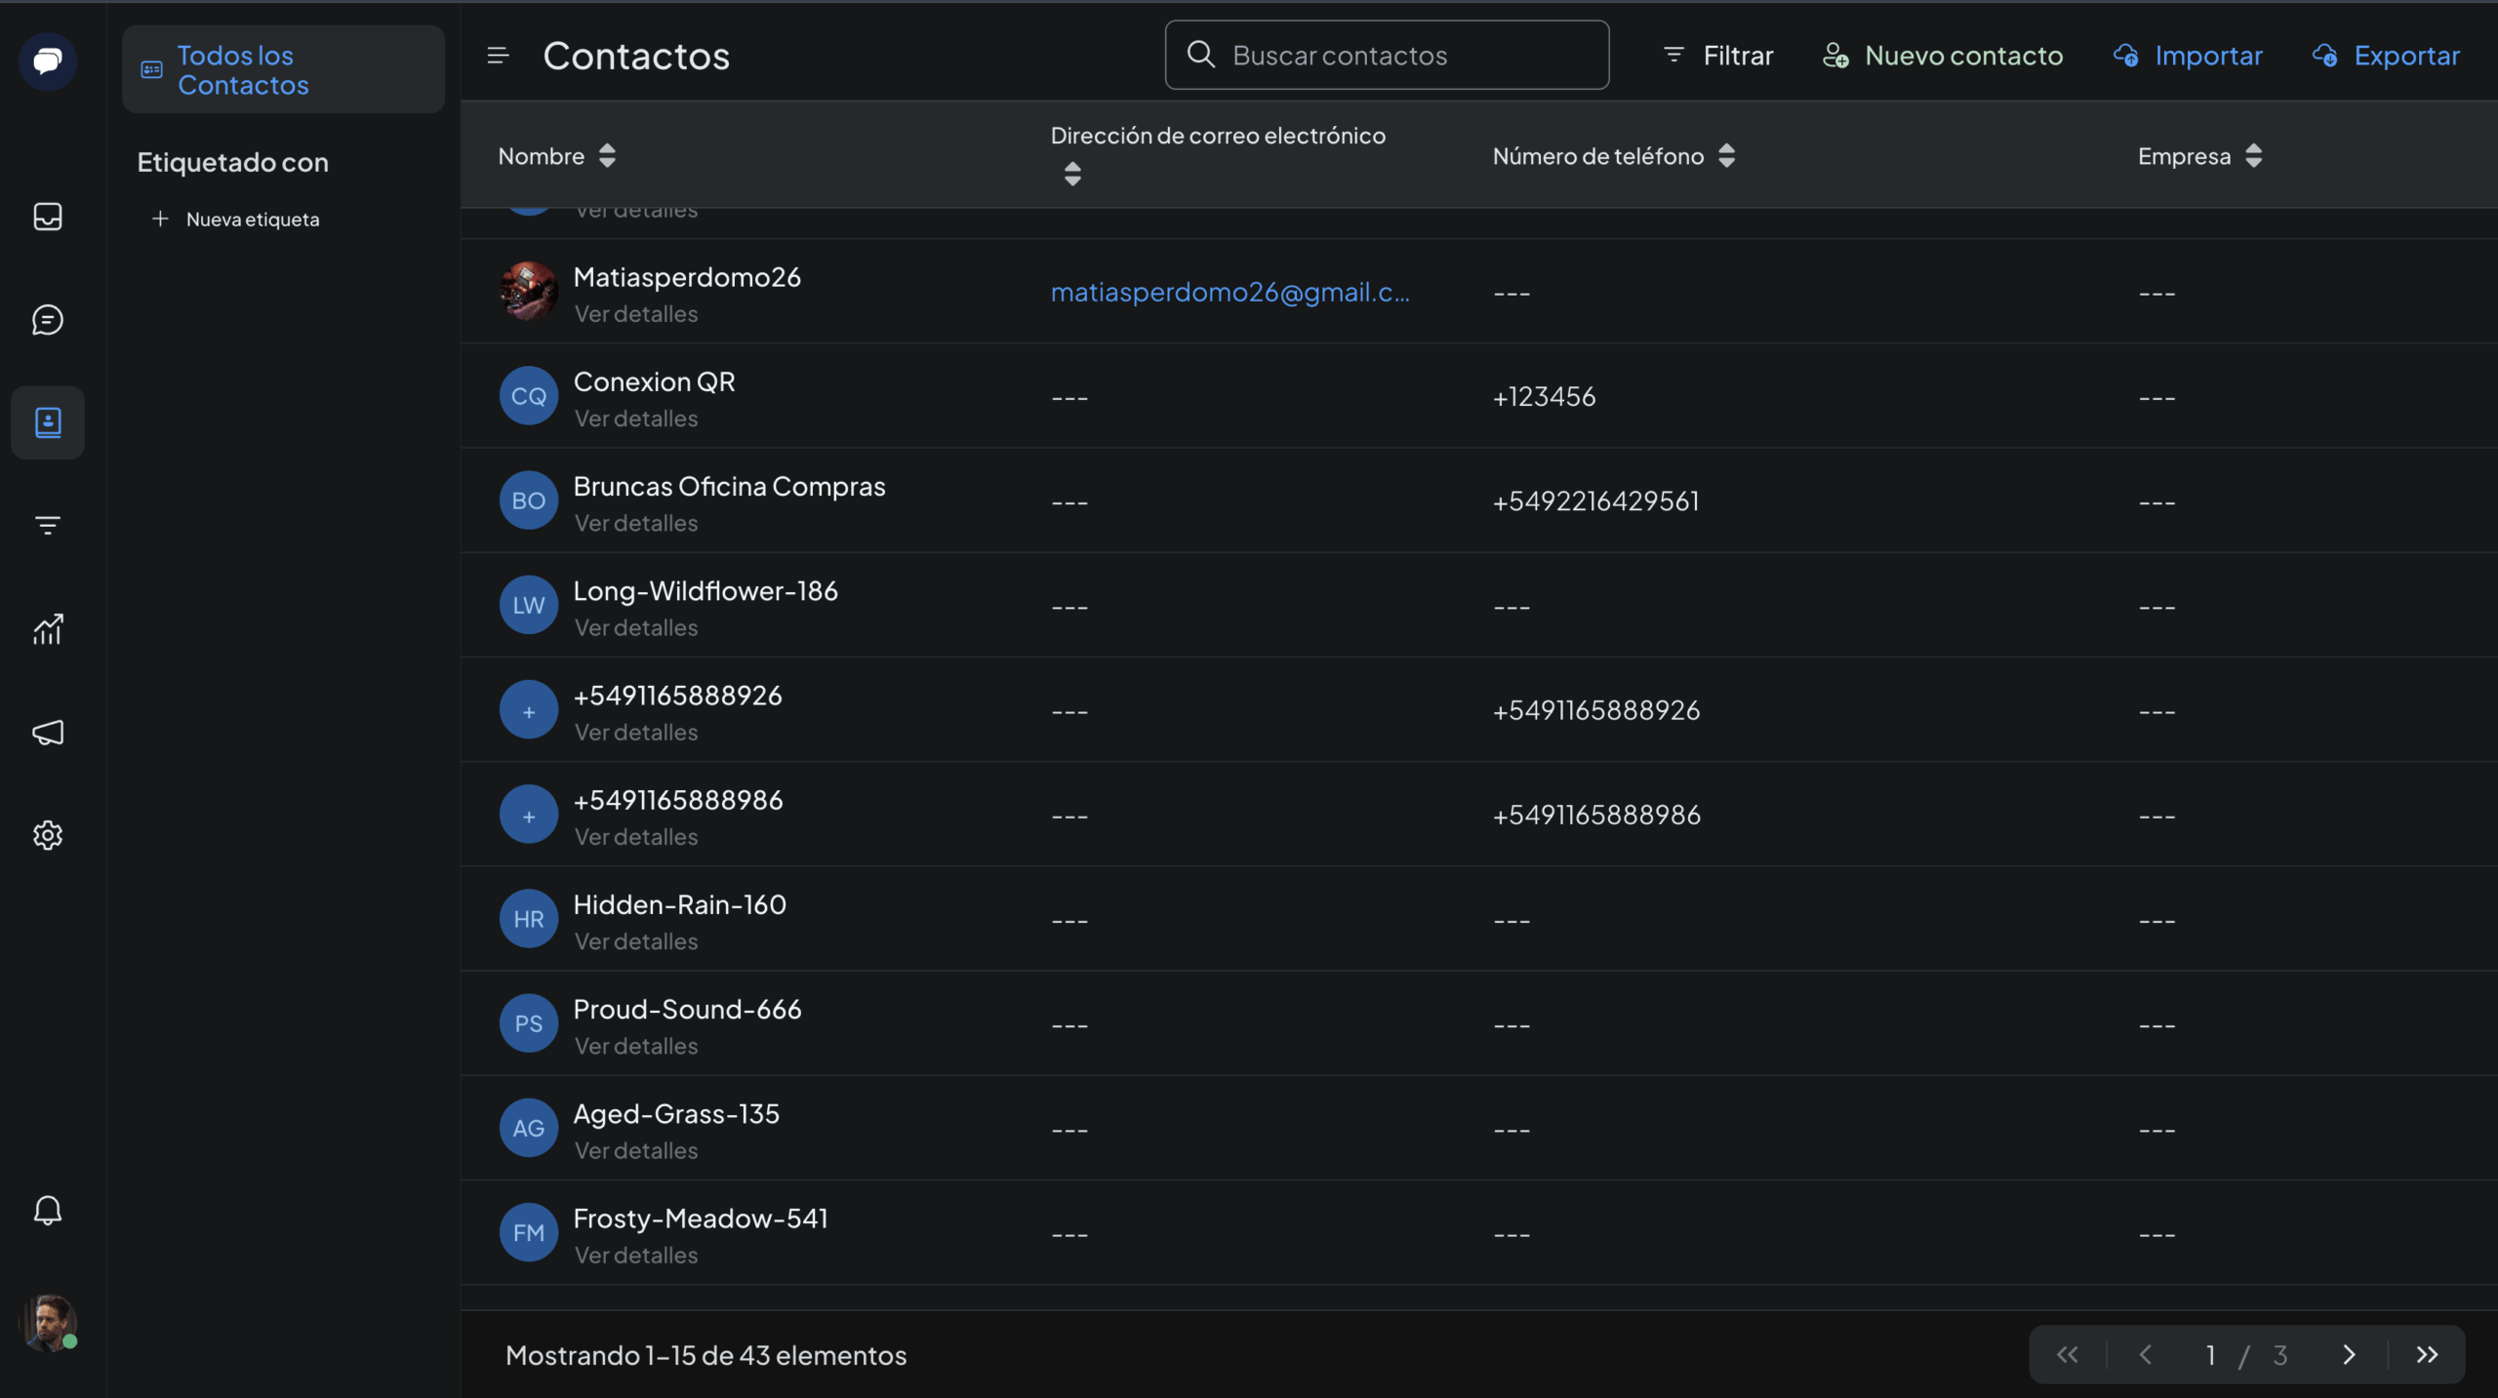Open the notifications bell icon

pos(48,1211)
